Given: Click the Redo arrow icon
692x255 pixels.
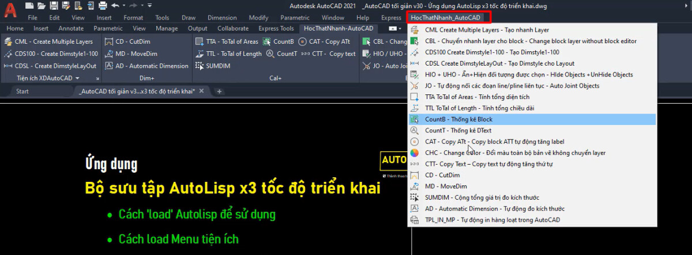Looking at the screenshot, I should 133,6.
